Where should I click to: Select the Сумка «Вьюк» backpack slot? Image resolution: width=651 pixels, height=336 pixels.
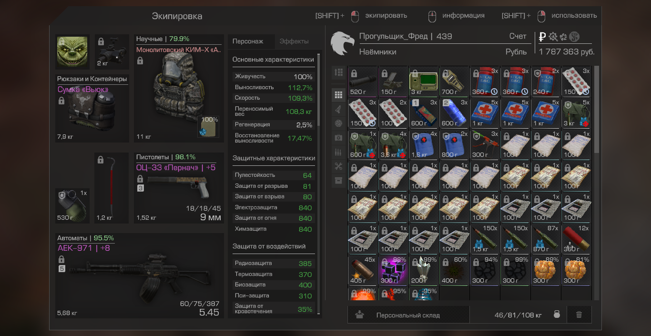pos(92,108)
